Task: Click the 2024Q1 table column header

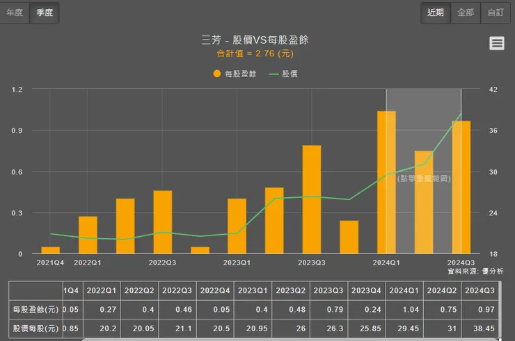Action: 404,290
